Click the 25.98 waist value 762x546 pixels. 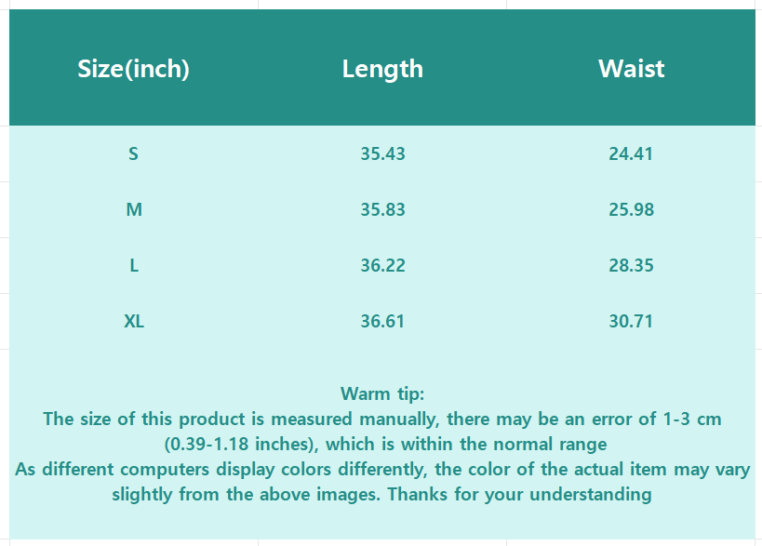click(x=631, y=209)
